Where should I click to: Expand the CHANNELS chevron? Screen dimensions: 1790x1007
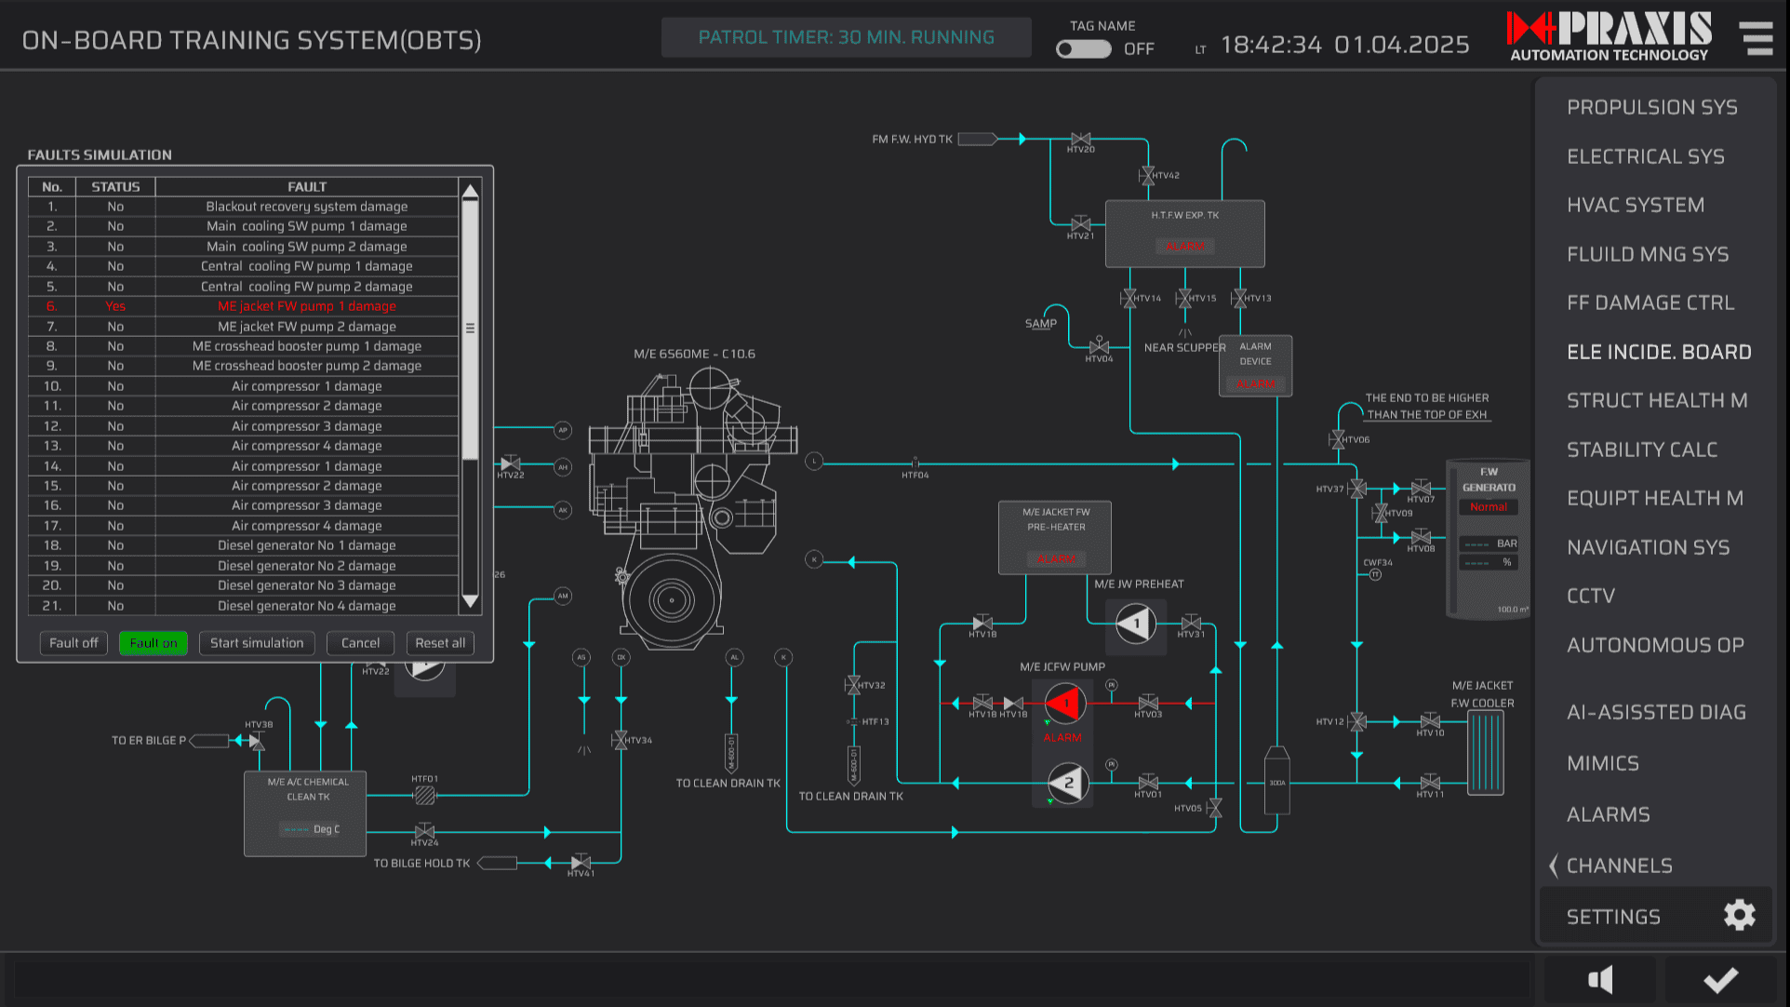tap(1554, 866)
